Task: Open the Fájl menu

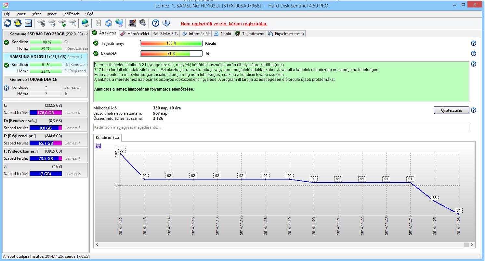Action: click(7, 14)
